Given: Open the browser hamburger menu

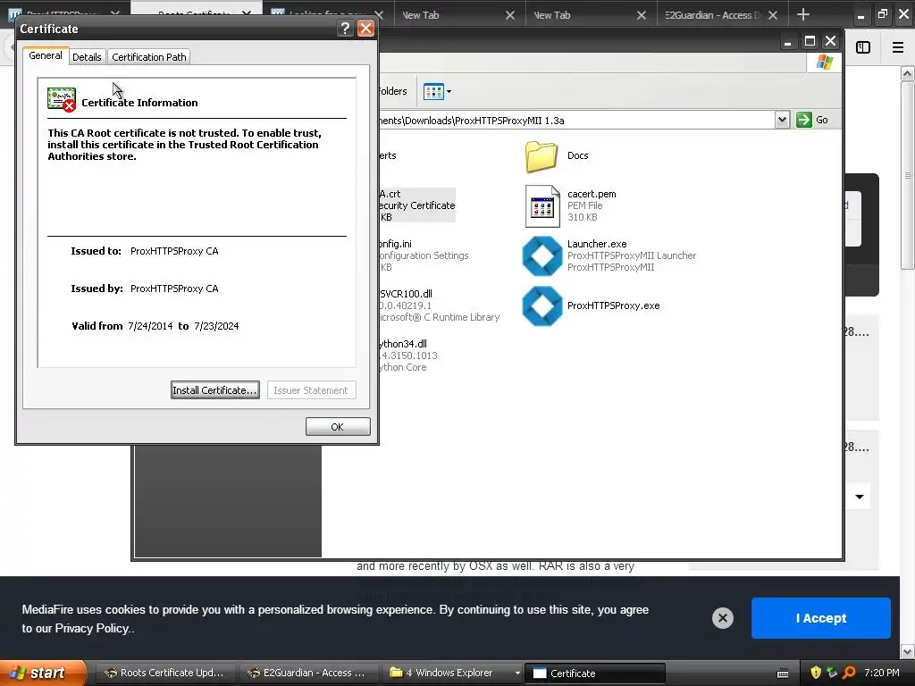Looking at the screenshot, I should pyautogui.click(x=898, y=47).
